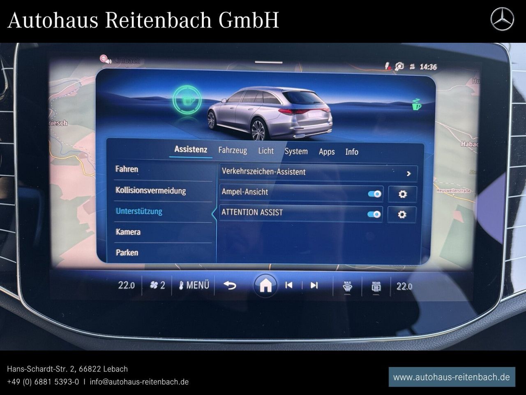526x395 pixels.
Task: Switch to the System tab
Action: (296, 151)
